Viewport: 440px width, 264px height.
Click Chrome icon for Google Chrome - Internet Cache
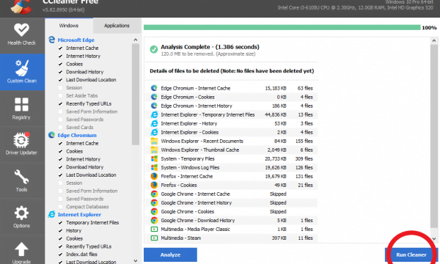(x=154, y=194)
